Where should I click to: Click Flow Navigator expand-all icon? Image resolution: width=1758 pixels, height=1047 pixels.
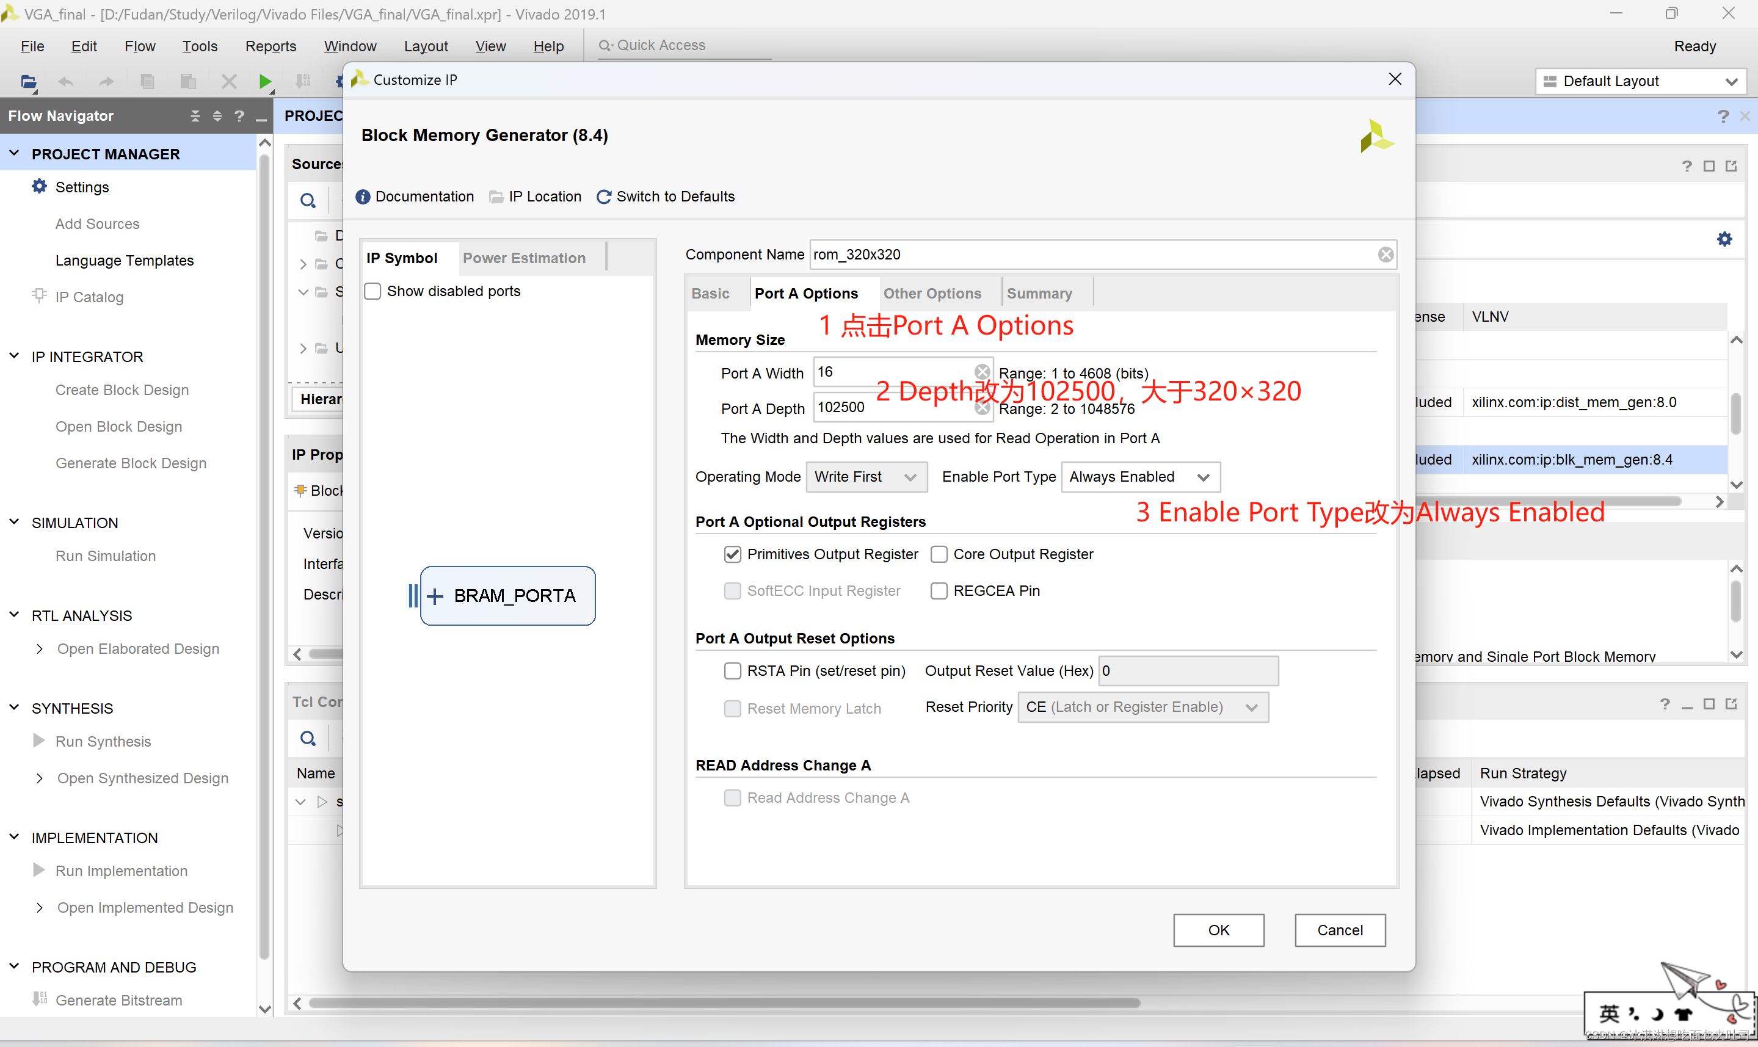click(x=217, y=116)
